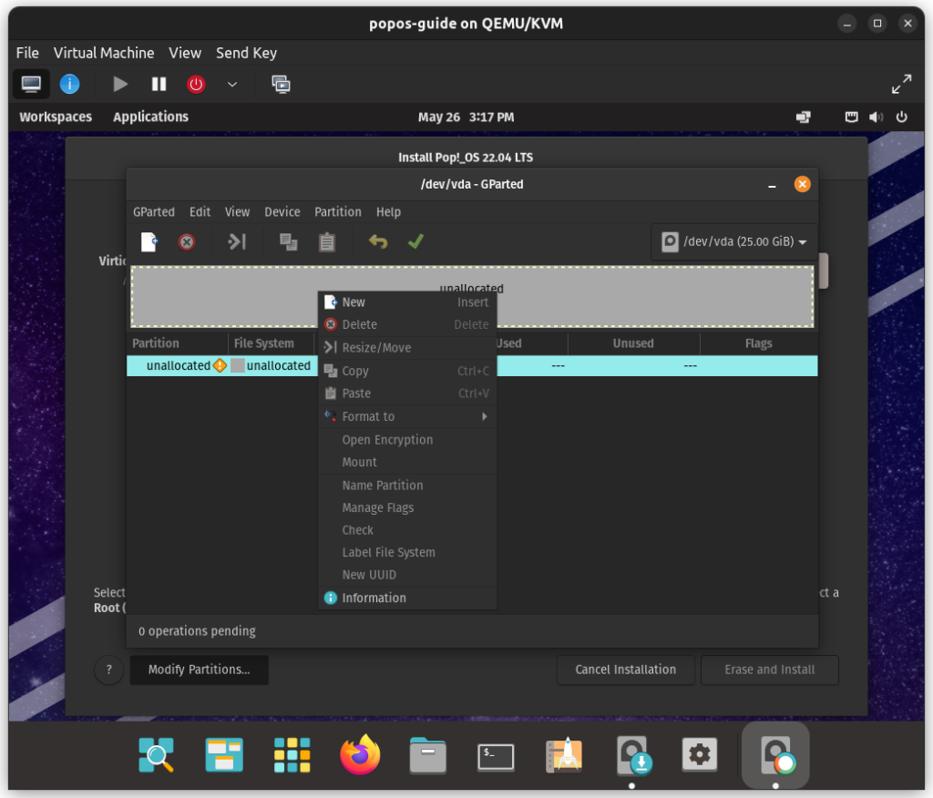933x798 pixels.
Task: Open the File menu of virt-manager
Action: (x=27, y=53)
